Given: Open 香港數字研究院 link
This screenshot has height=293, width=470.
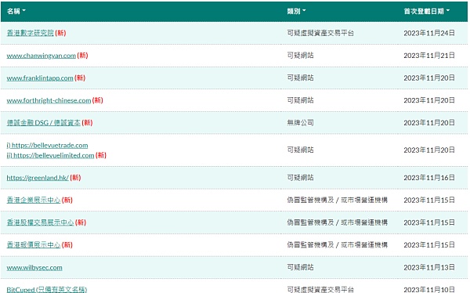Looking at the screenshot, I should point(31,33).
